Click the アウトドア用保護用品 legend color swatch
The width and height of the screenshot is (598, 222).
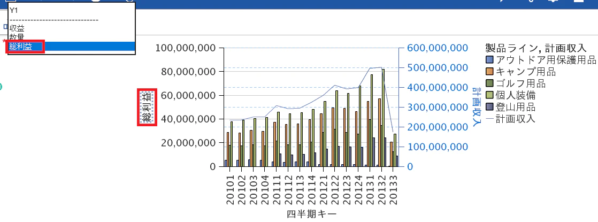pos(490,60)
